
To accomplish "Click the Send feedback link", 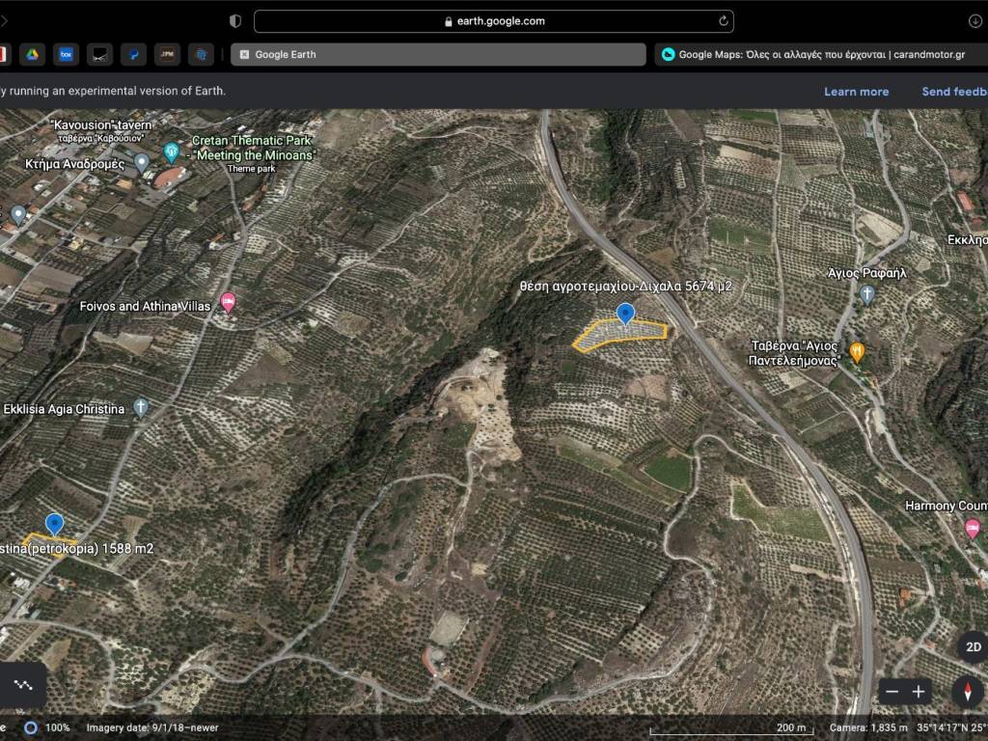I will (x=954, y=92).
